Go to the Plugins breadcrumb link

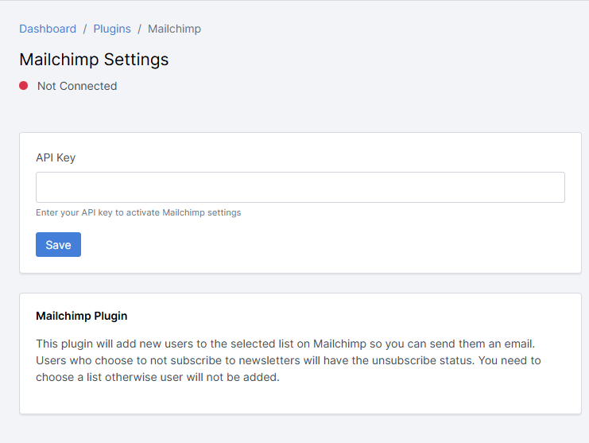pos(112,29)
